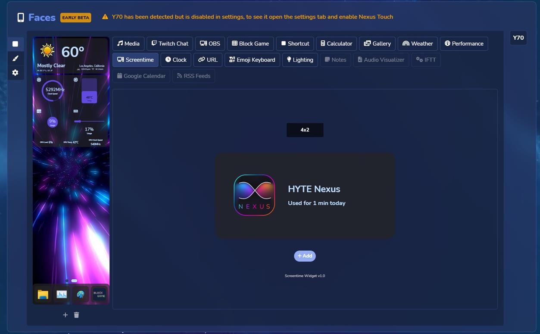Open the settings gear in left sidebar

(15, 73)
